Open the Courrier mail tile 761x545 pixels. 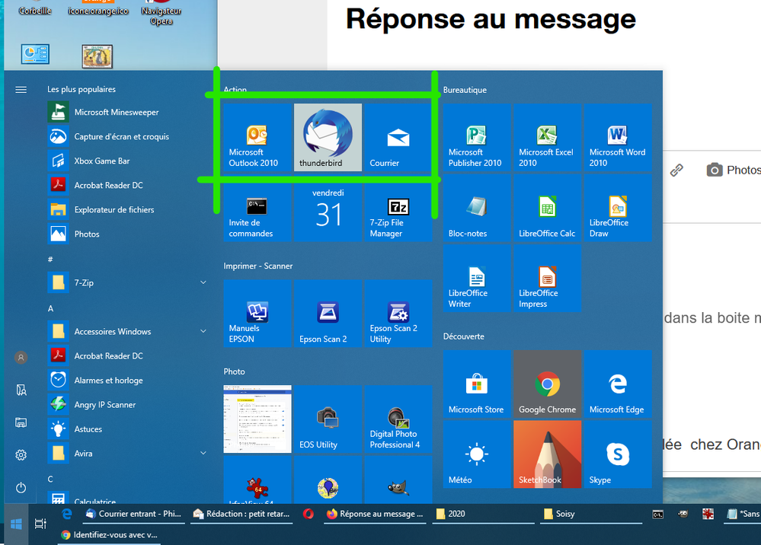pos(398,138)
